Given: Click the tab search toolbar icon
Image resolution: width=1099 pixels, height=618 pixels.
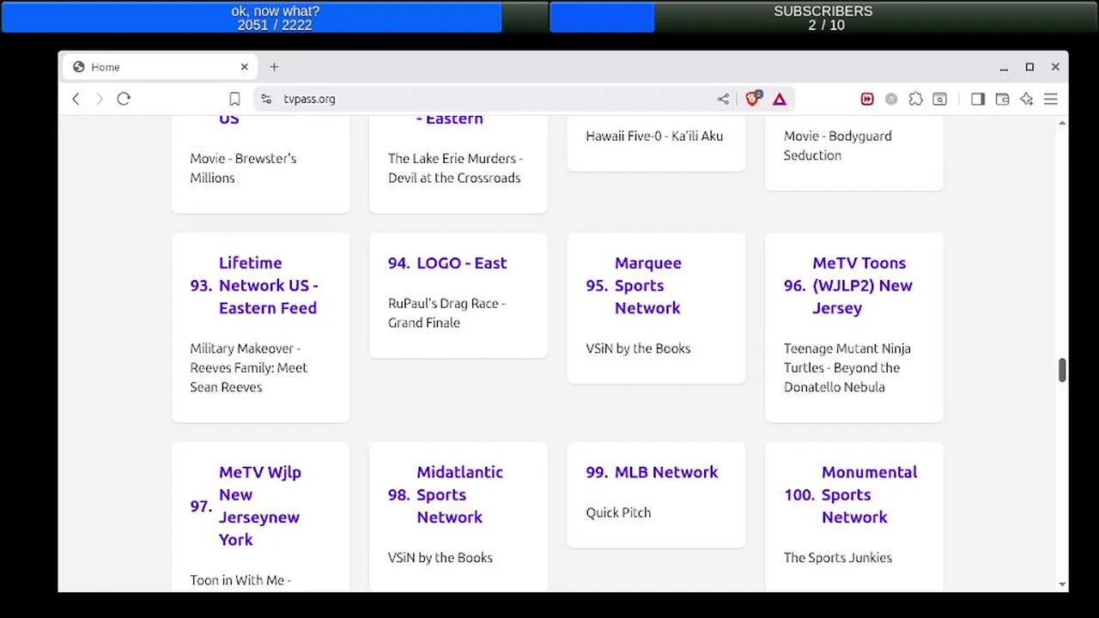Looking at the screenshot, I should (x=940, y=99).
